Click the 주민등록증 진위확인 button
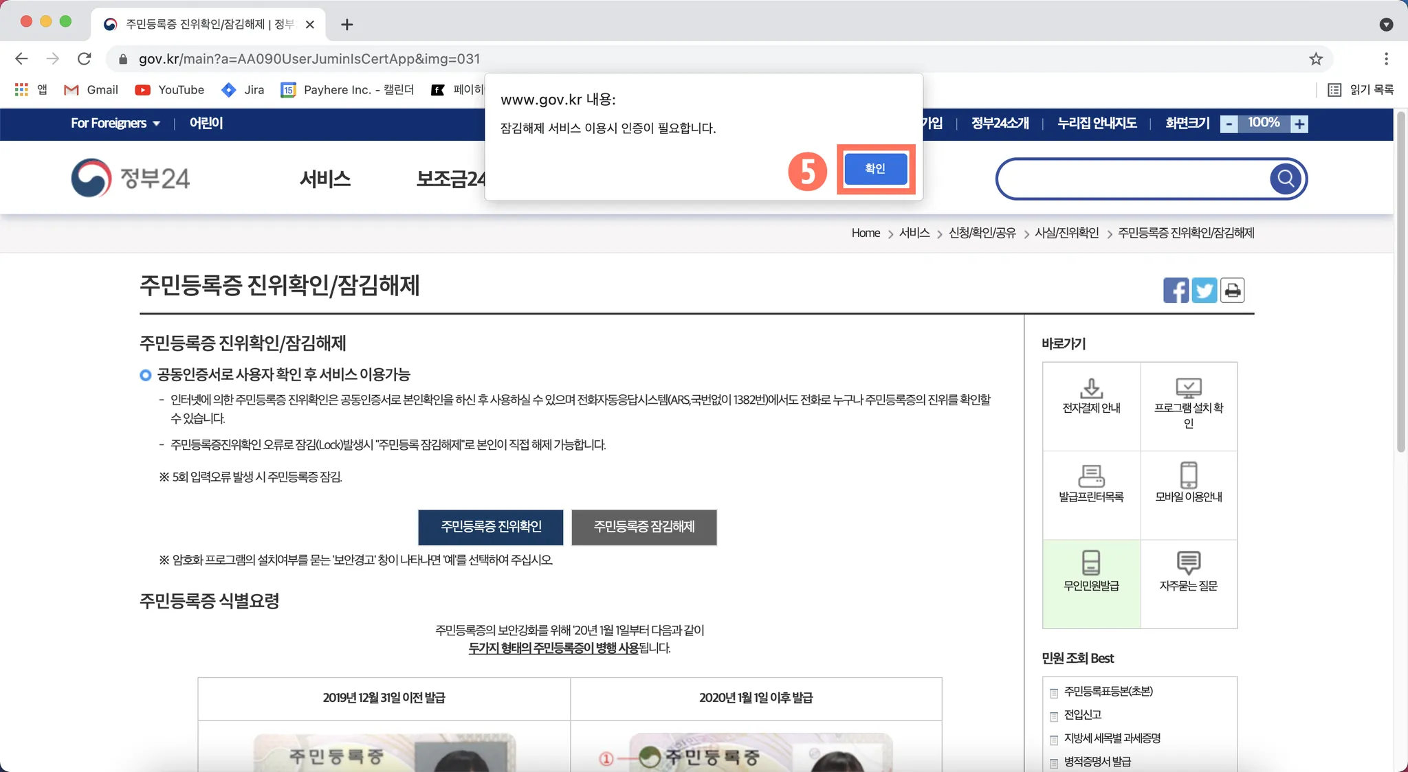1408x772 pixels. 491,527
